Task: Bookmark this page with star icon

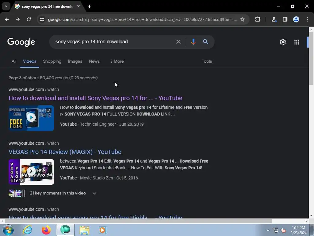Action: click(242, 19)
